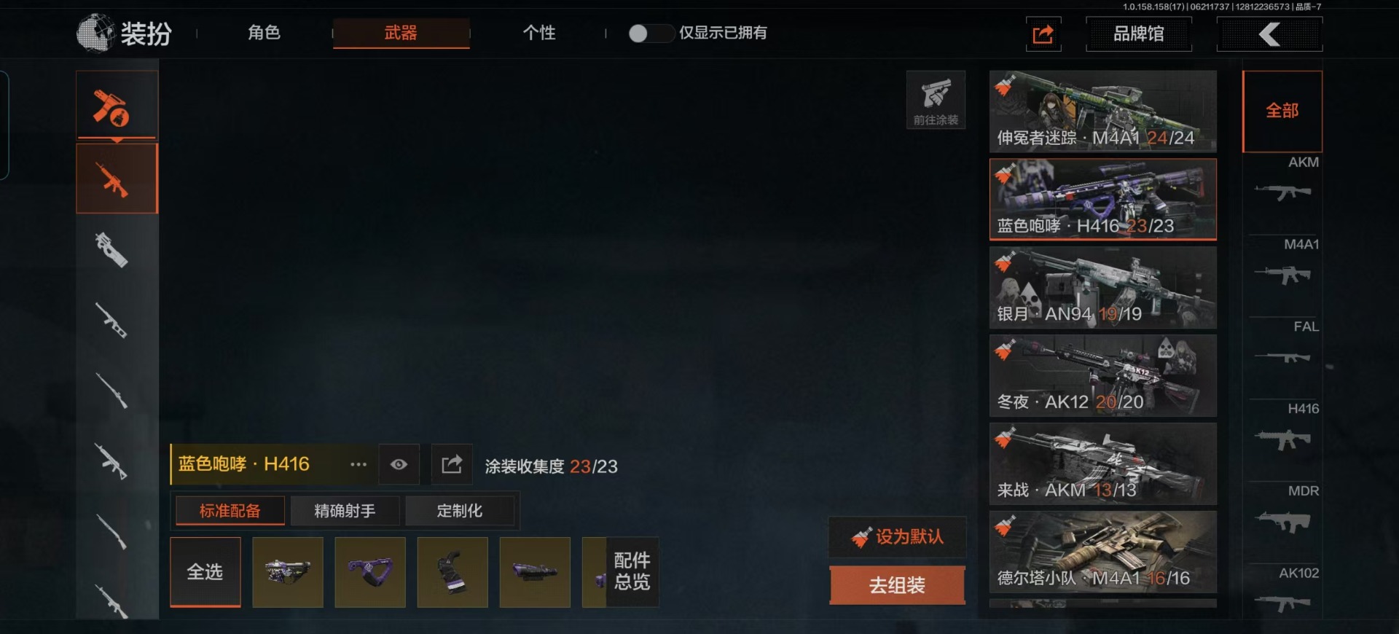Viewport: 1399px width, 634px height.
Task: Click the 设为默认 button
Action: [897, 537]
